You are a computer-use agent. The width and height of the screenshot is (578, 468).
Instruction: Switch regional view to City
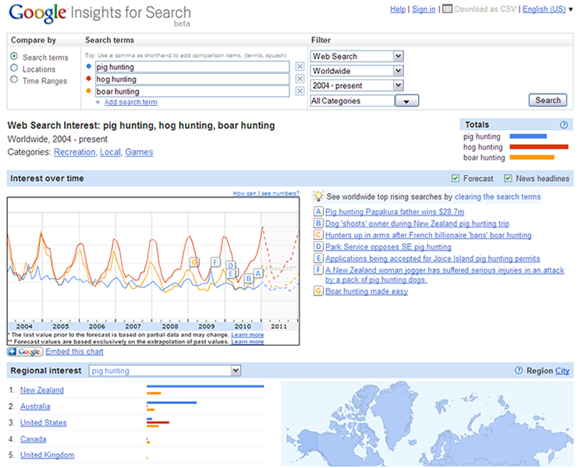[x=562, y=371]
